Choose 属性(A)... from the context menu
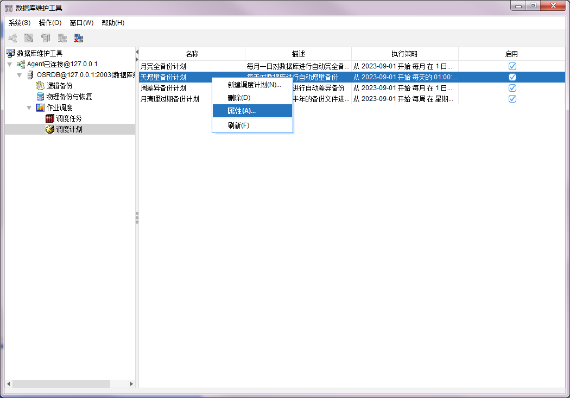 (x=242, y=111)
